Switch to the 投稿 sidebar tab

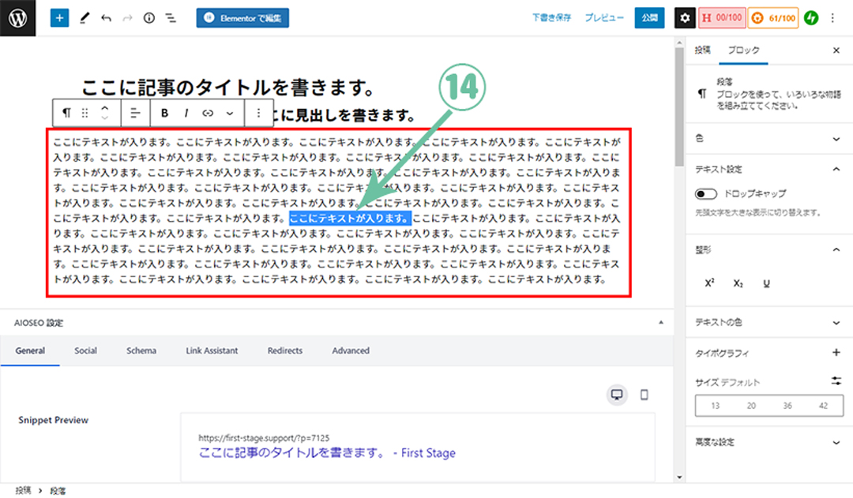(x=702, y=51)
